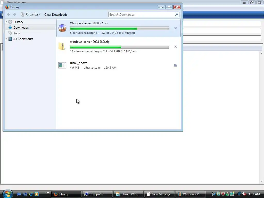Restore down the New Message window
Image resolution: width=264 pixels, height=198 pixels.
(x=252, y=2)
